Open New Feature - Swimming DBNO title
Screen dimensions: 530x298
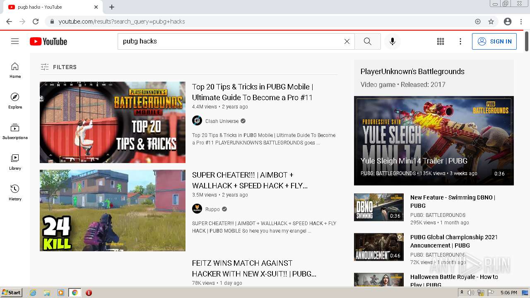point(453,202)
